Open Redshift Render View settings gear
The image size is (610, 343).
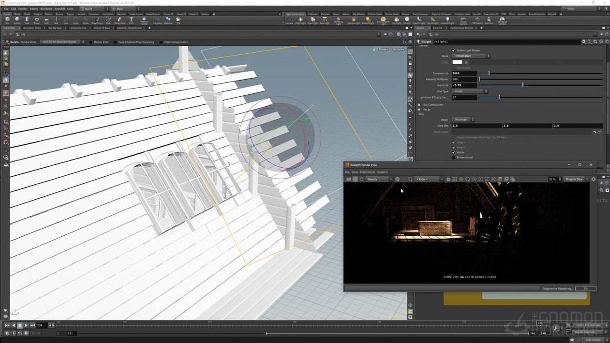pyautogui.click(x=593, y=179)
